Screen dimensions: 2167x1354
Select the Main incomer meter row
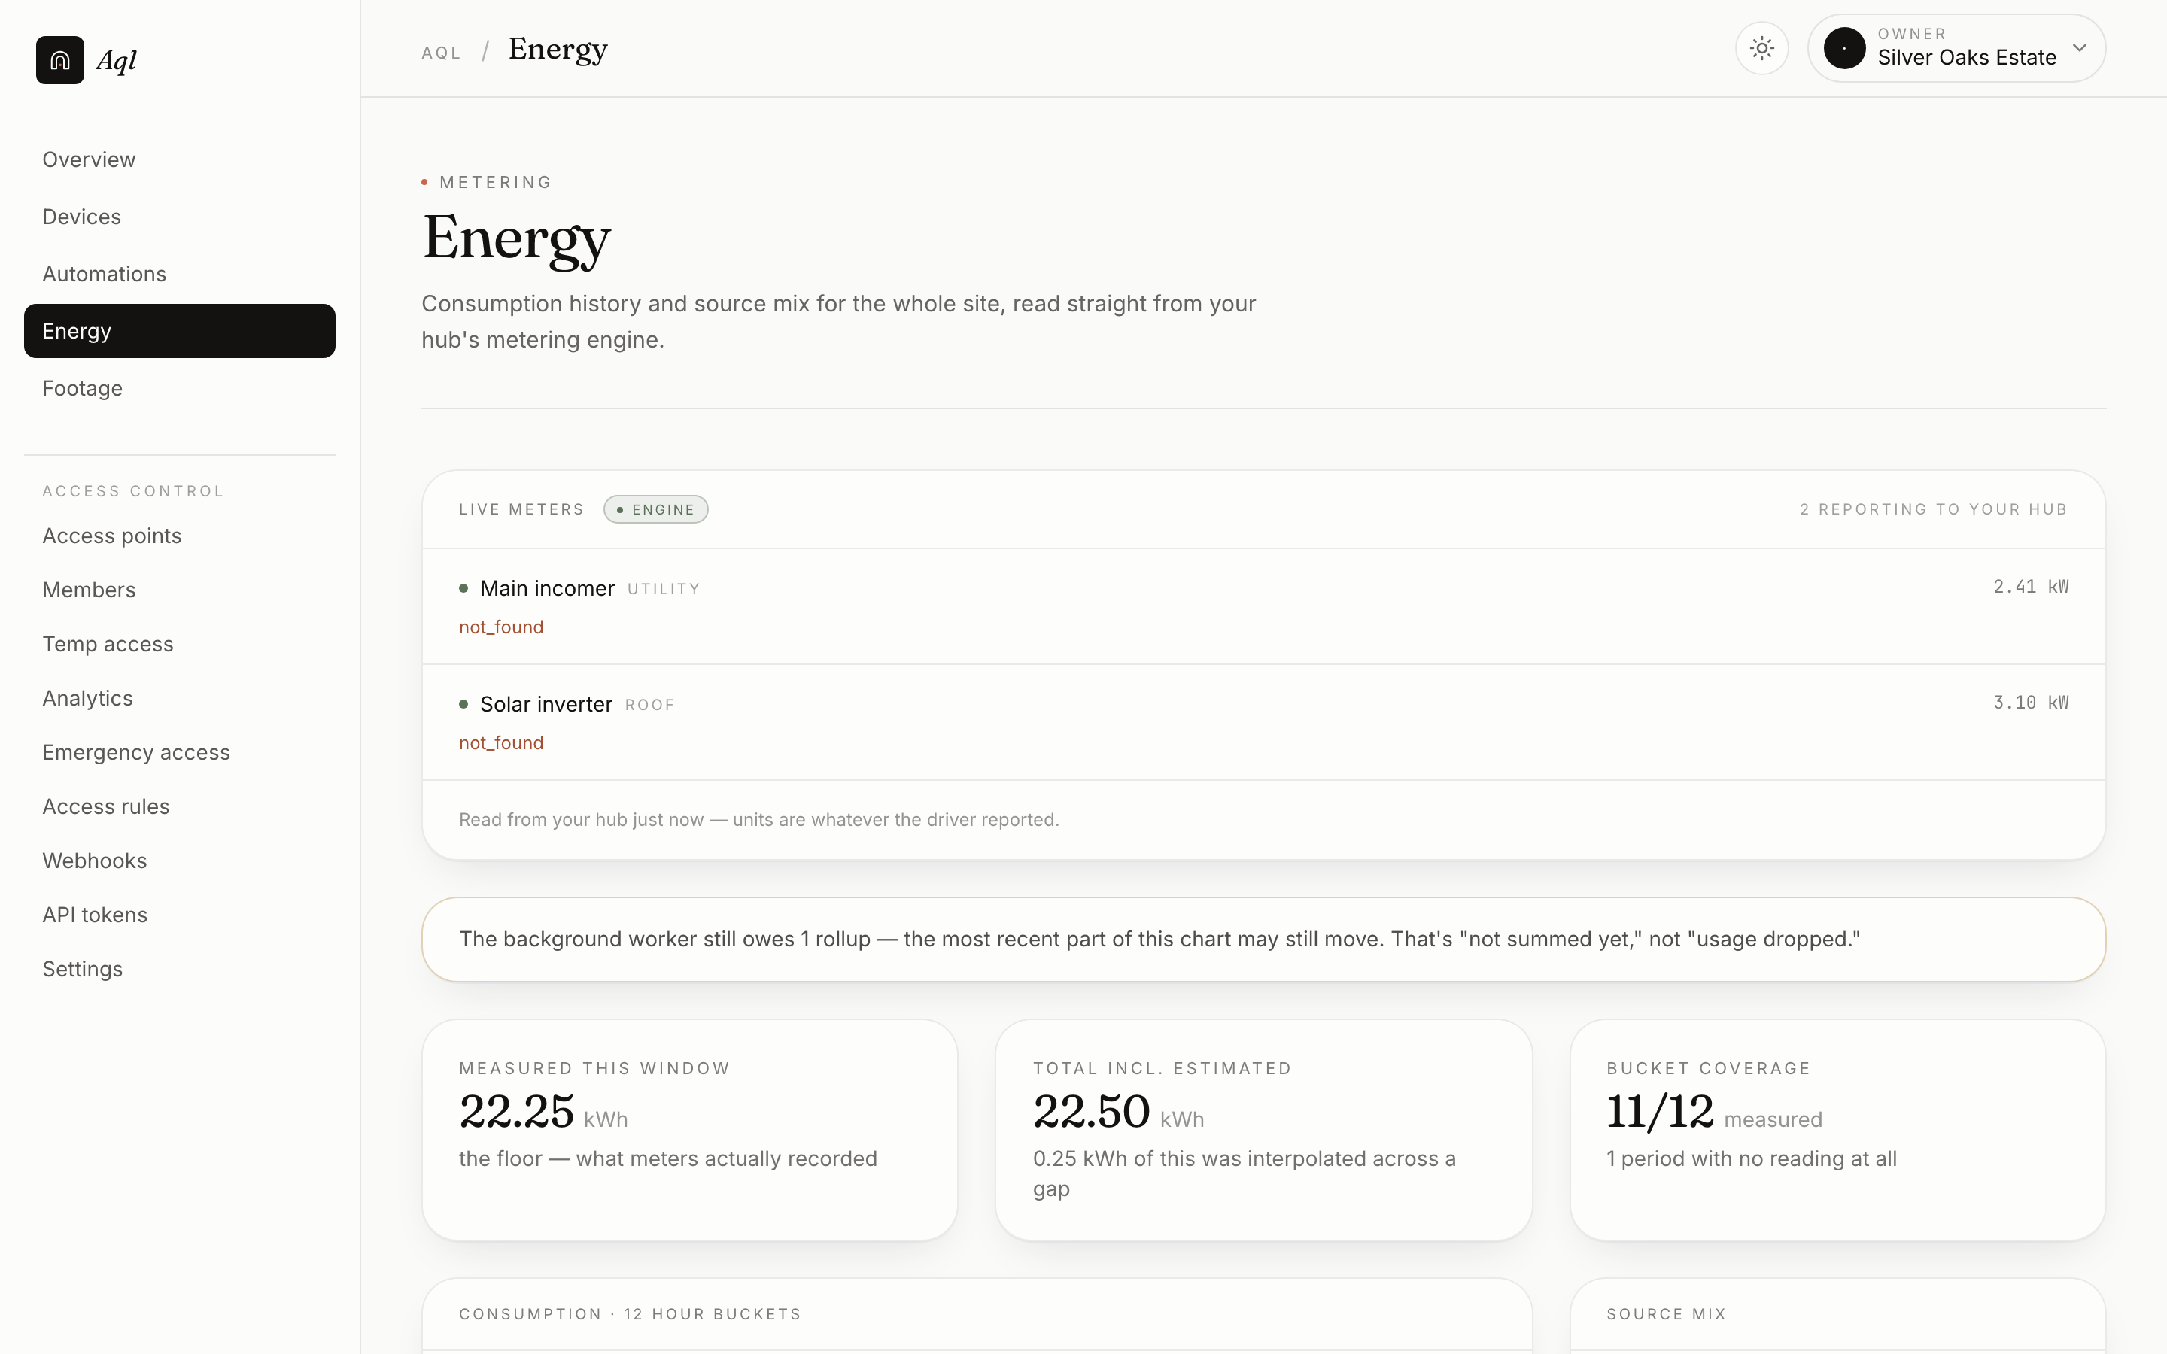pos(1263,606)
